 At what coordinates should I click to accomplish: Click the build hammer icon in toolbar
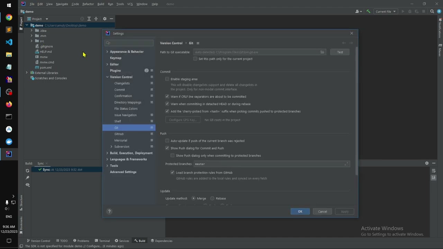368,11
